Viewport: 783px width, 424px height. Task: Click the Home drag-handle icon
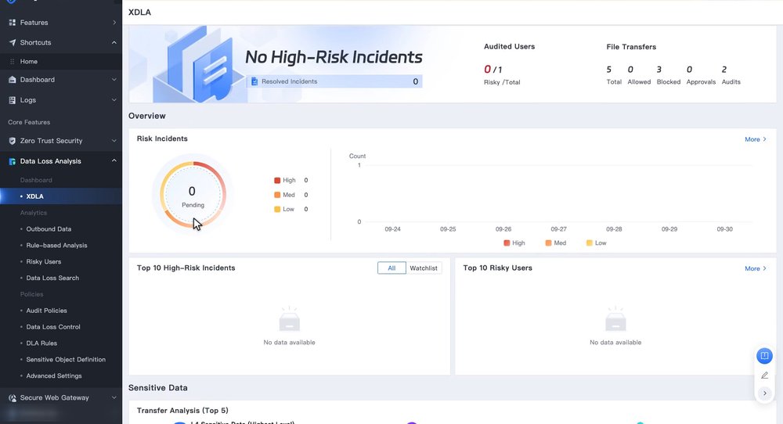(x=12, y=61)
